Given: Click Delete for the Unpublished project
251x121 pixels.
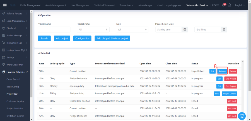Looking at the screenshot, I should tap(233, 71).
